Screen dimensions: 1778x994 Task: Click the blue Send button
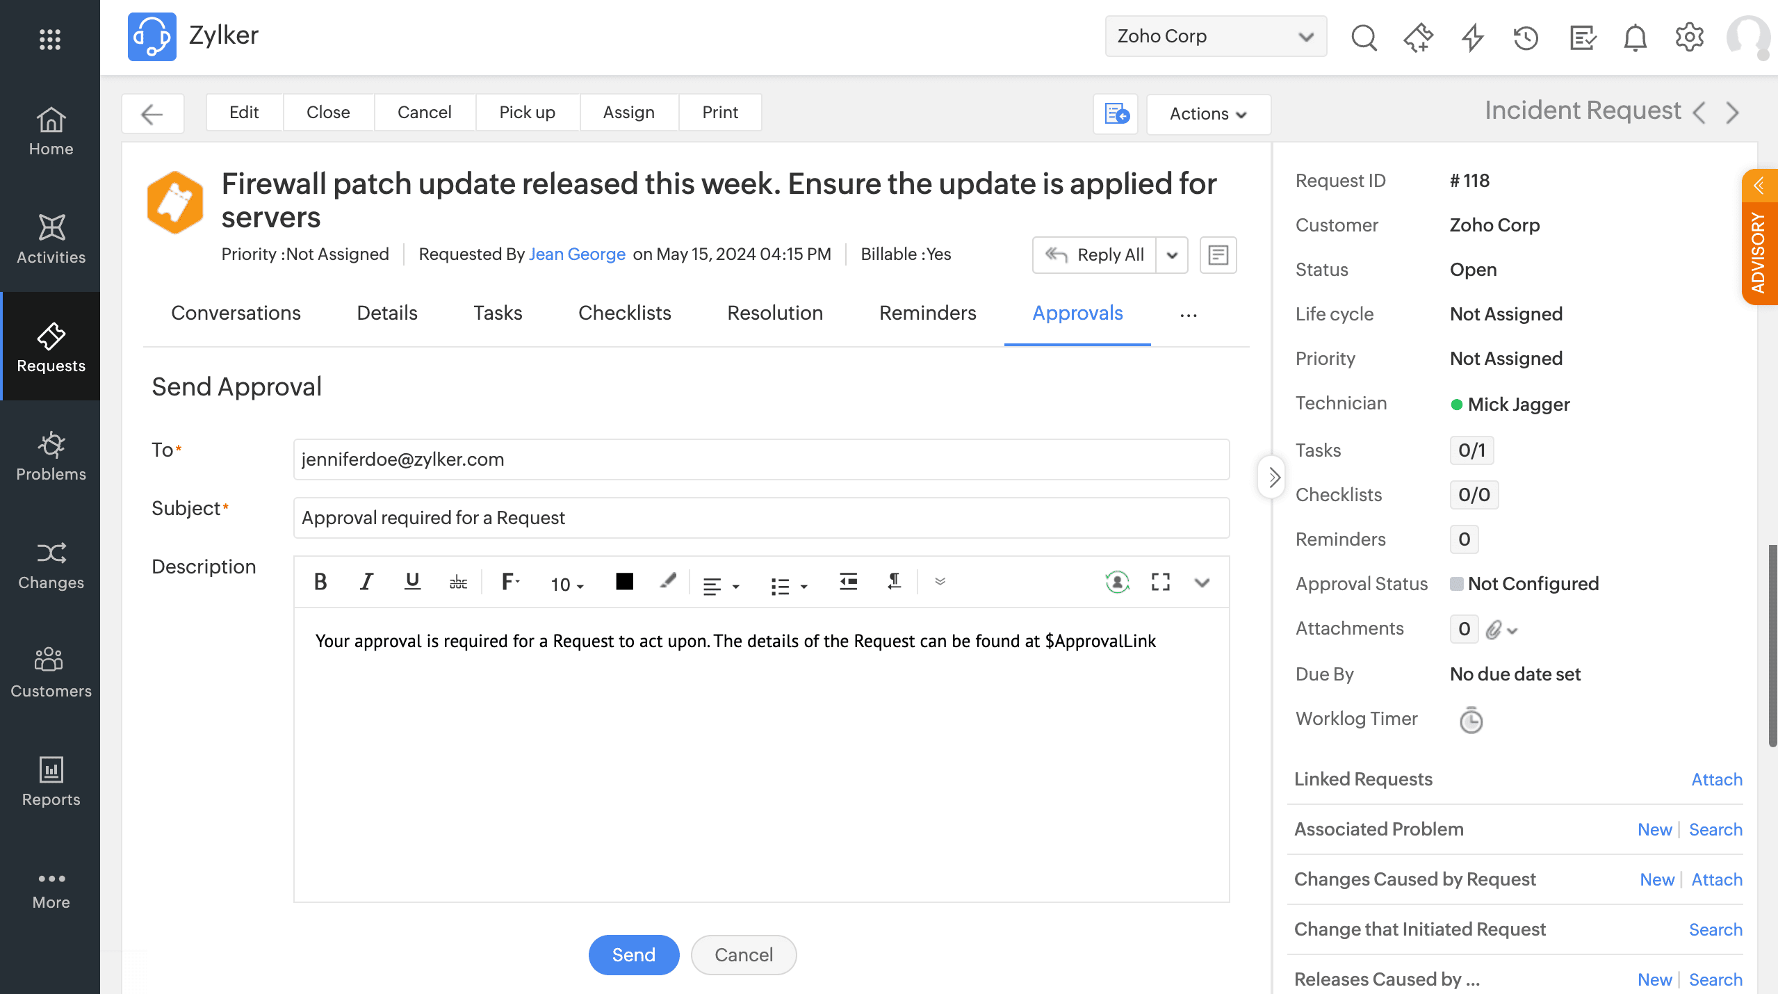click(633, 954)
